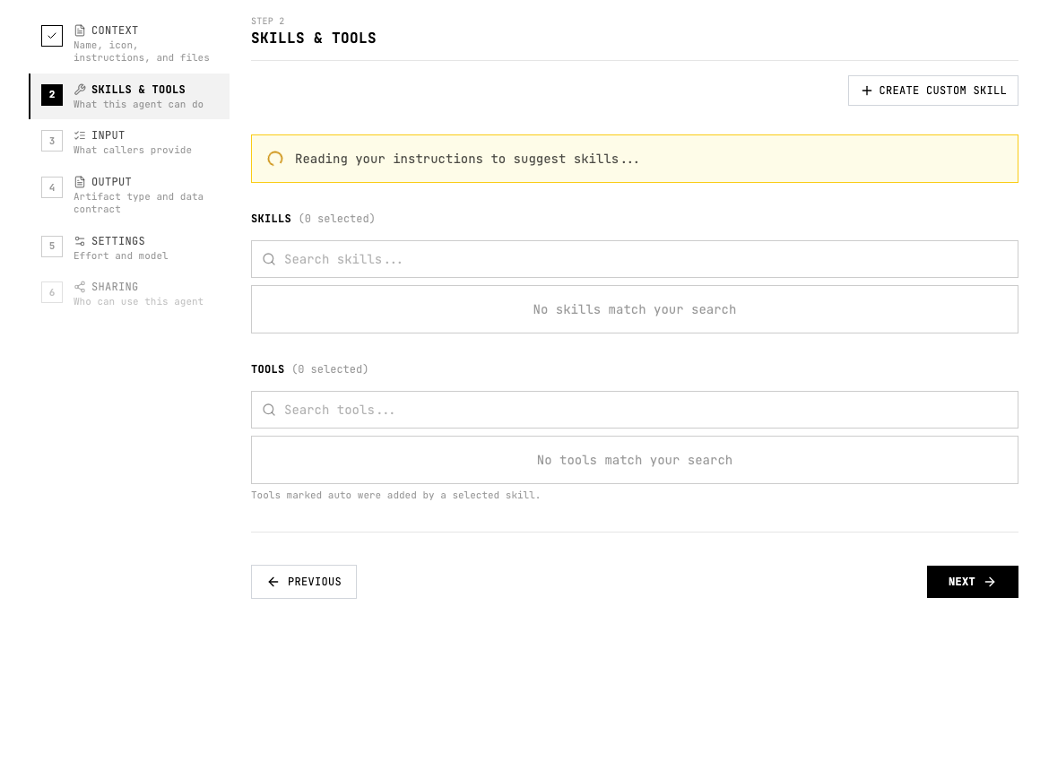Click the Sharing share icon
This screenshot has height=762, width=1040.
point(80,286)
